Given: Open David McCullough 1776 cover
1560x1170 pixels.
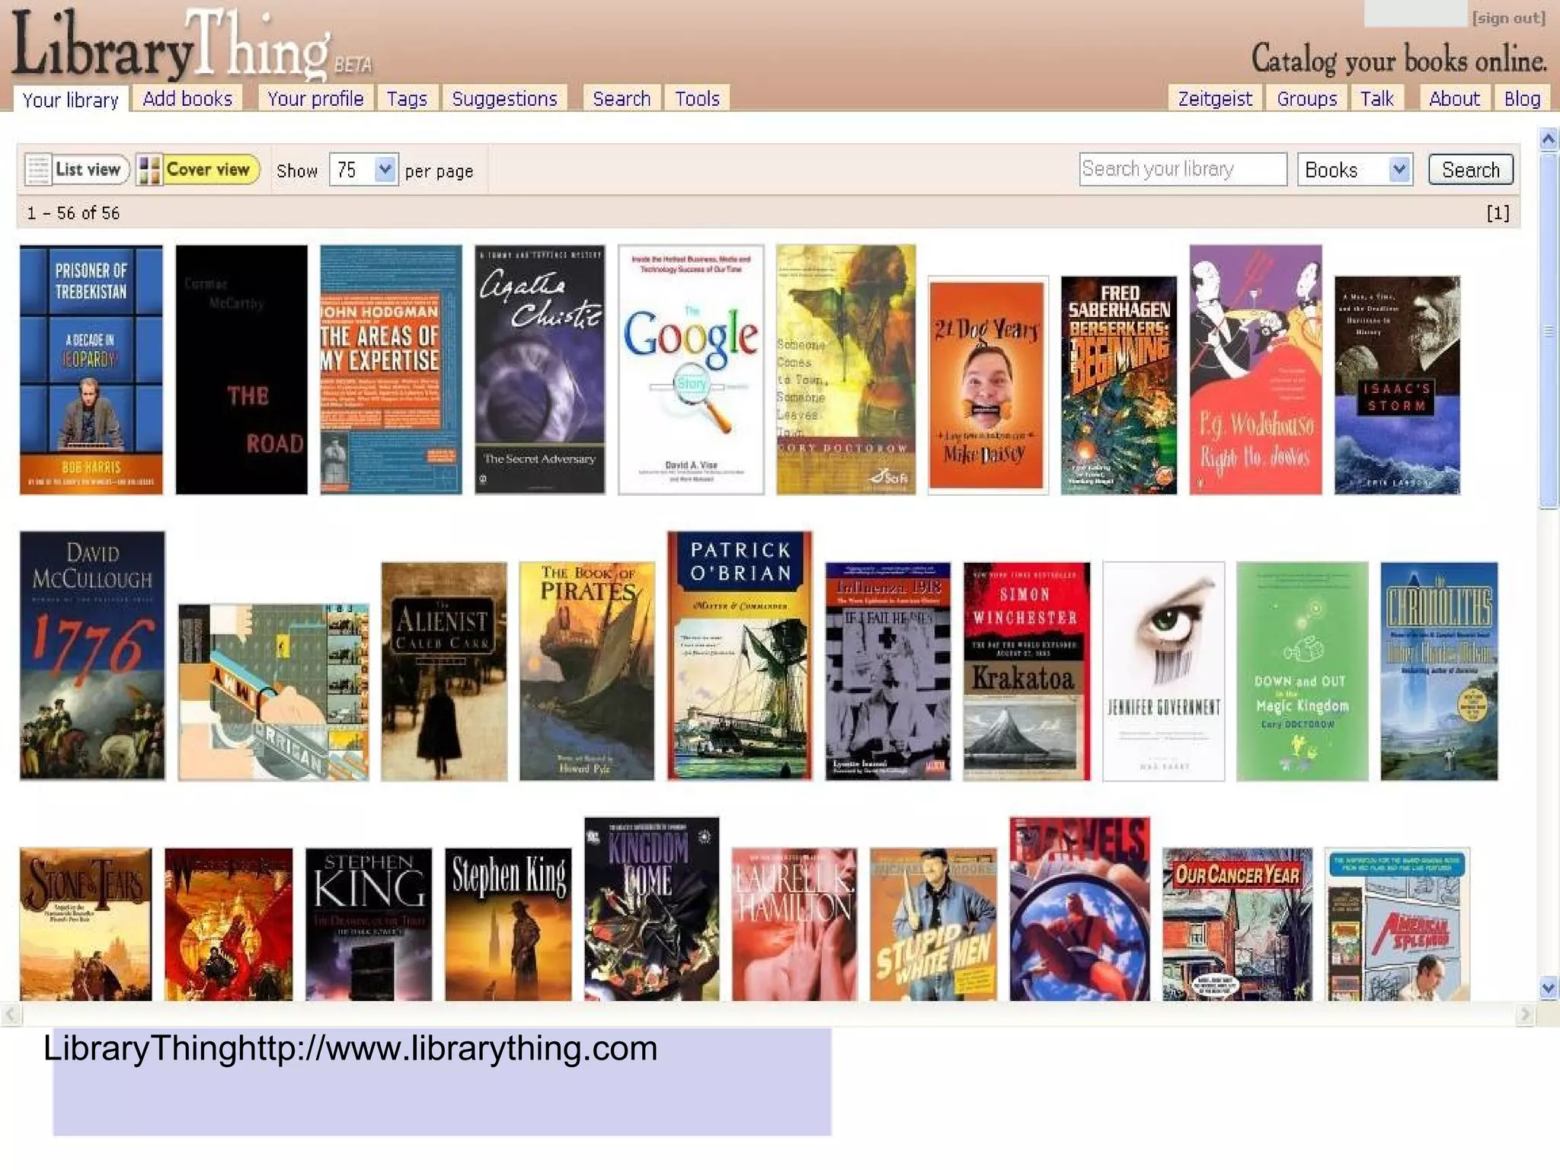Looking at the screenshot, I should pyautogui.click(x=92, y=656).
